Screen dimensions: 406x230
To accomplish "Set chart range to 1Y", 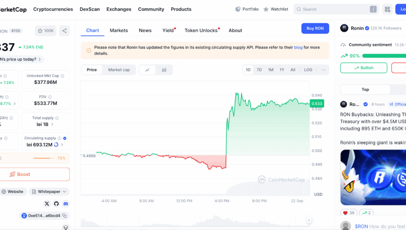I will click(x=282, y=70).
